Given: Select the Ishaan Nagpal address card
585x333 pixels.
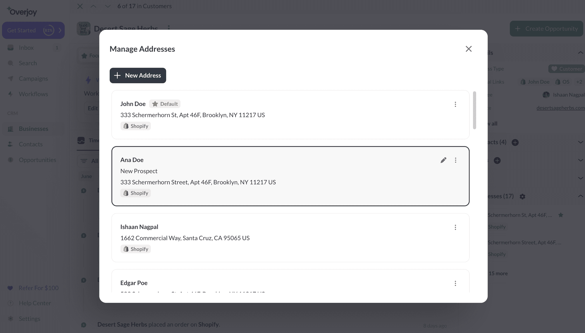Looking at the screenshot, I should coord(290,238).
